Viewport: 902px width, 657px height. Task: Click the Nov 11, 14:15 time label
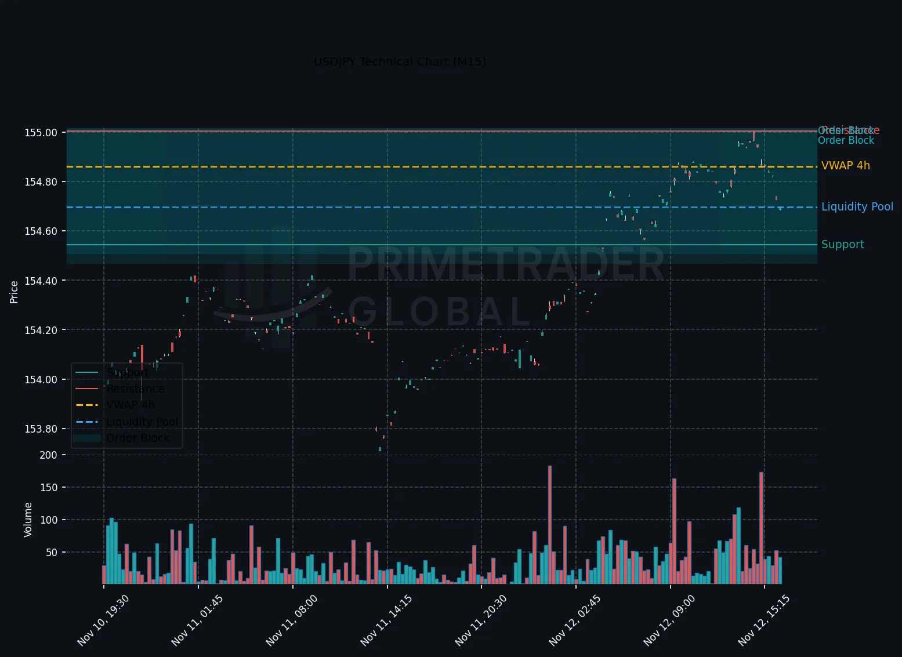(386, 620)
